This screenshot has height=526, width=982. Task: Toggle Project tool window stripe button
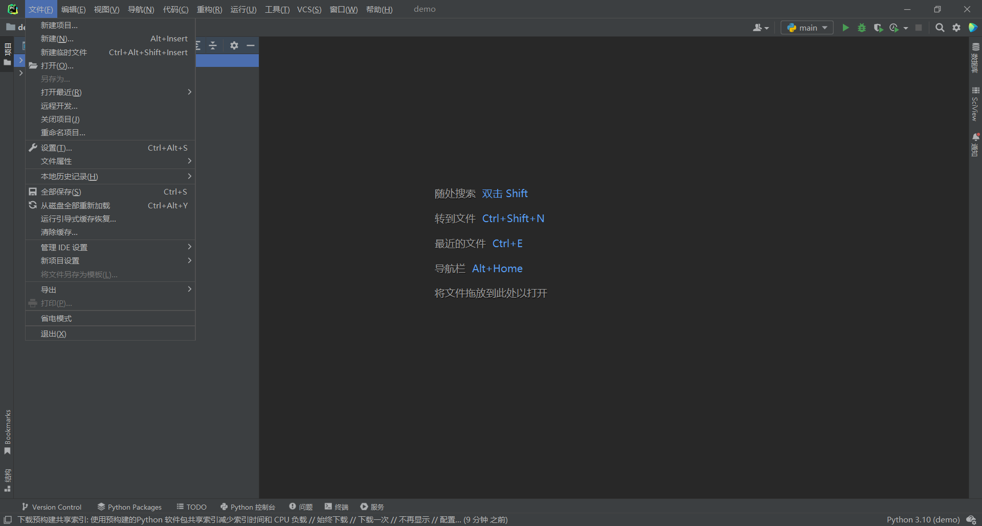[7, 54]
